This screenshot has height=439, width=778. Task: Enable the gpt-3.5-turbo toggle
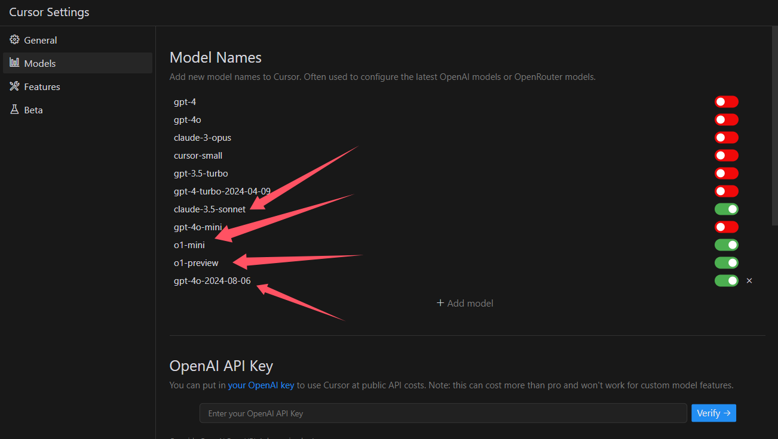click(727, 174)
